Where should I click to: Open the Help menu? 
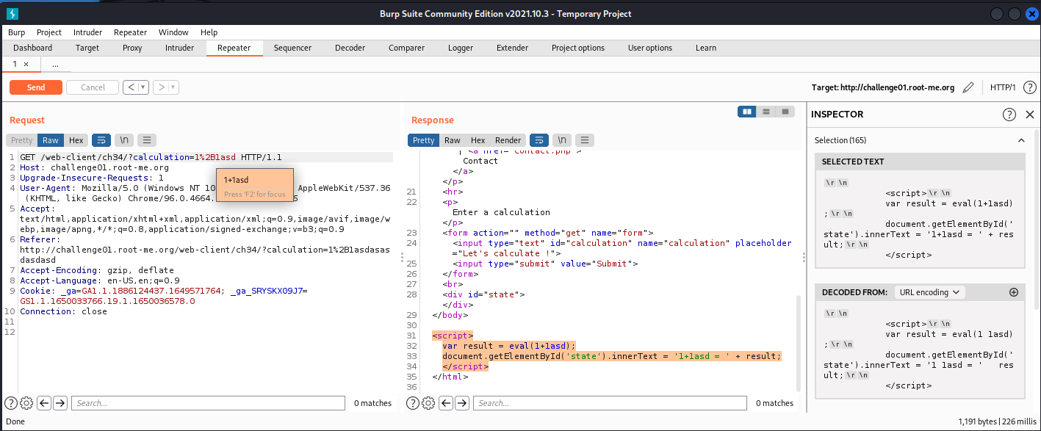(209, 32)
